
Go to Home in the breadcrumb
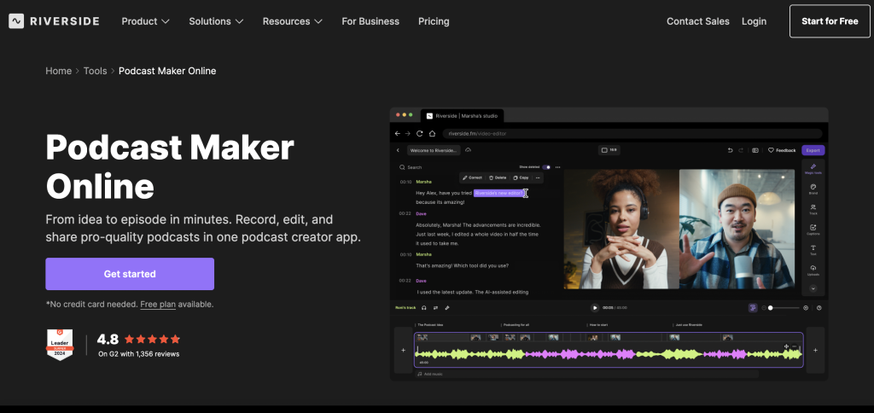pos(59,71)
